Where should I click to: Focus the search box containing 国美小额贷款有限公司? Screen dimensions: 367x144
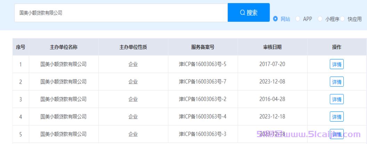pyautogui.click(x=121, y=13)
